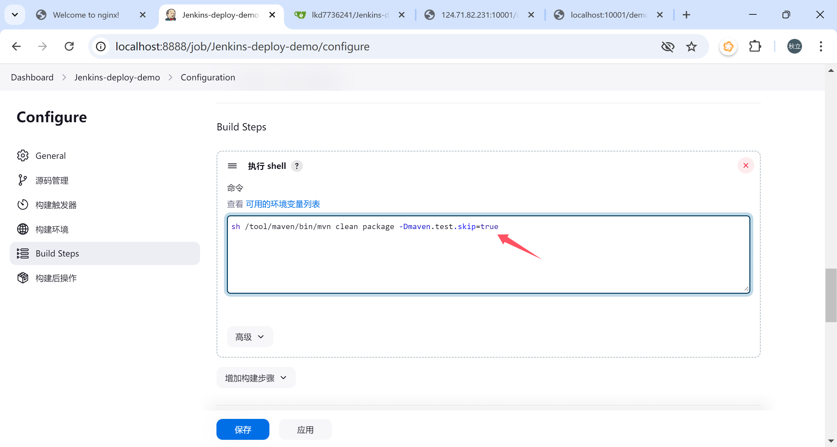837x447 pixels.
Task: Open General settings section in sidebar
Action: pyautogui.click(x=51, y=156)
